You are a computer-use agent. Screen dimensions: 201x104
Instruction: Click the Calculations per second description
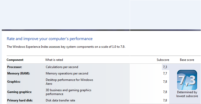pos(62,67)
